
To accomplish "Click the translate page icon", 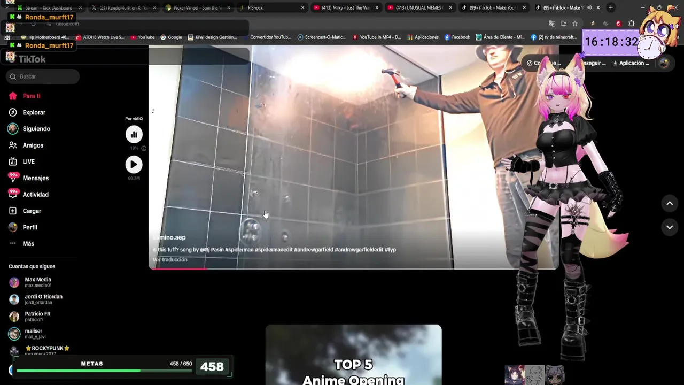I will pos(552,24).
